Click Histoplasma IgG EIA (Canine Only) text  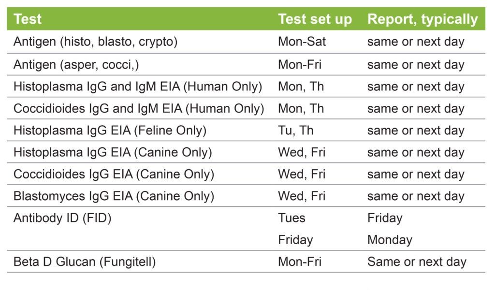coord(113,152)
